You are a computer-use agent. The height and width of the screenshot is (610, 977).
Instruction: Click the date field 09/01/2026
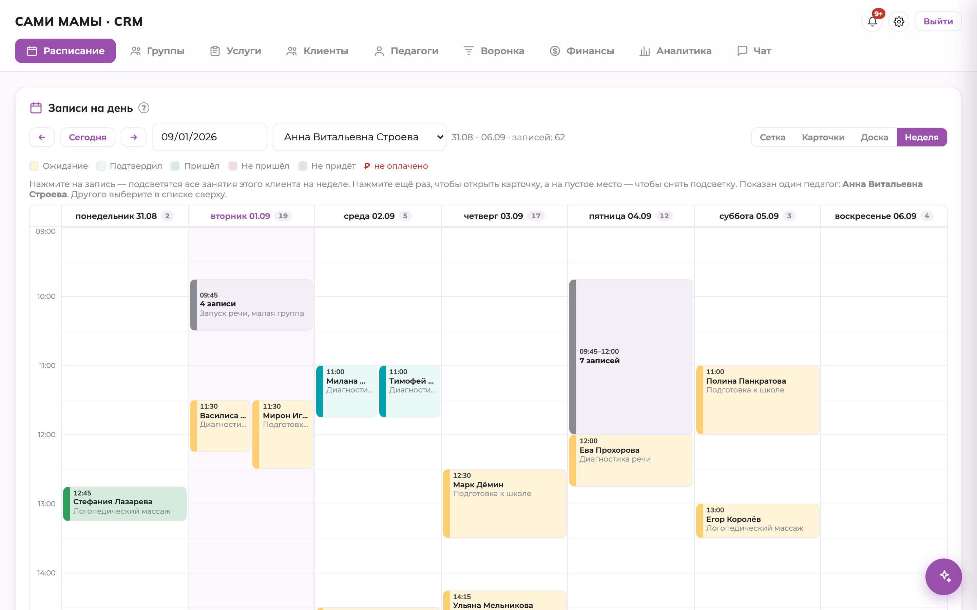coord(210,137)
